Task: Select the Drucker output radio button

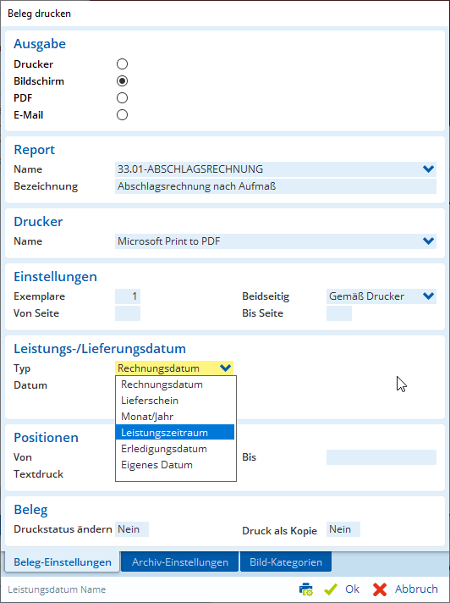Action: pyautogui.click(x=122, y=64)
